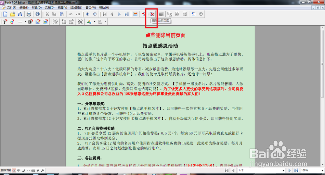Click vertical scrollbar down arrow

[322, 165]
